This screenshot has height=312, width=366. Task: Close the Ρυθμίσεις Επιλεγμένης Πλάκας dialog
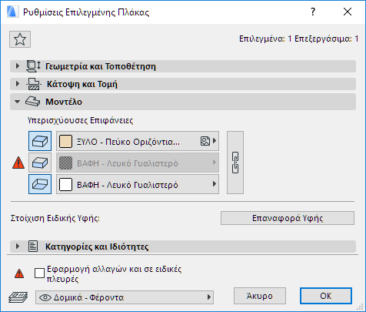(348, 12)
